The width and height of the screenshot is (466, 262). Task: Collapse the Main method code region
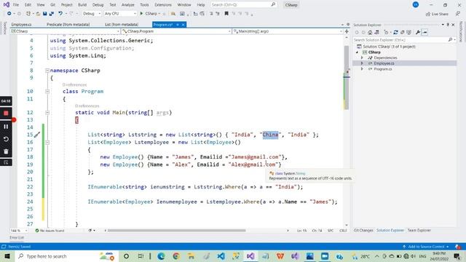click(47, 113)
